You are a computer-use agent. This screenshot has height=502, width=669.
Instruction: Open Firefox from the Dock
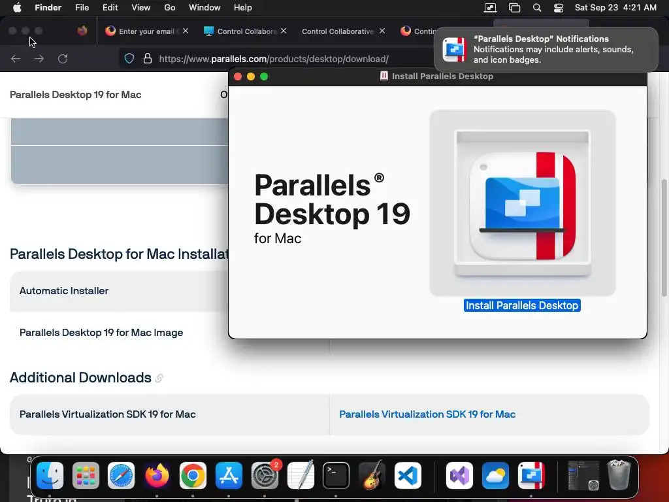pyautogui.click(x=157, y=476)
